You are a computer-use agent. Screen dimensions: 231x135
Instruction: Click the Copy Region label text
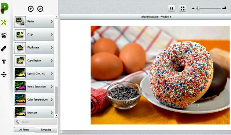coord(34,61)
